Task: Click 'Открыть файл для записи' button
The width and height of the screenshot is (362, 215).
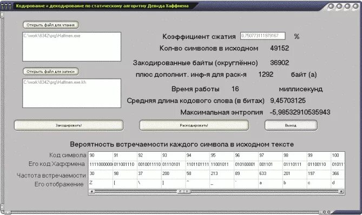Action: pos(51,71)
